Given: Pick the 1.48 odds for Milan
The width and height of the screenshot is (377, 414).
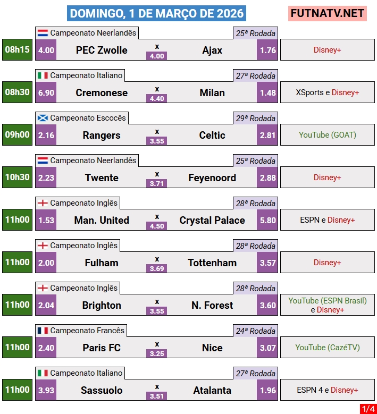Looking at the screenshot, I should click(x=267, y=92).
